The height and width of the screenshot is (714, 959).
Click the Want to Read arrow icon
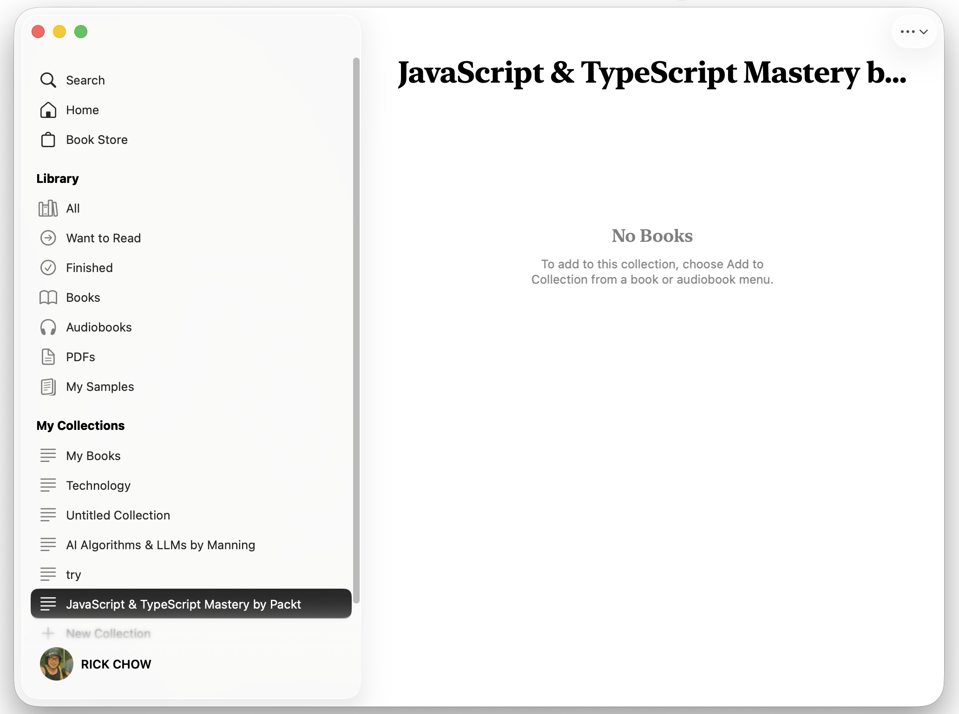48,238
